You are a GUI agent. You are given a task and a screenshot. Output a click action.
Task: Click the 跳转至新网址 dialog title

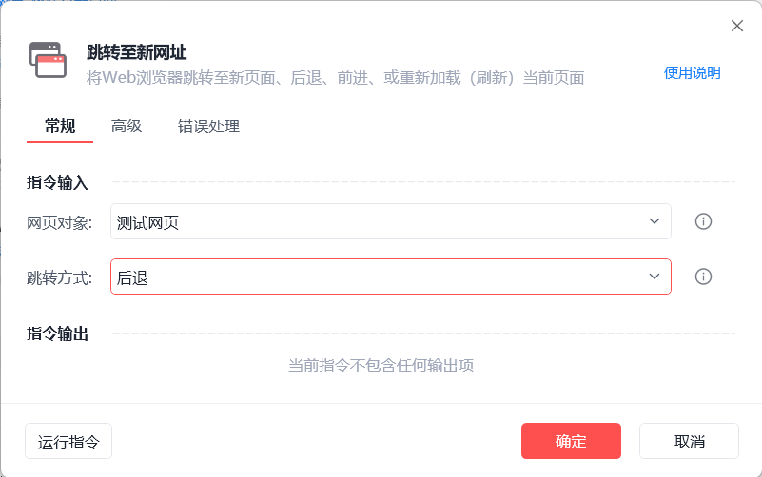click(143, 52)
